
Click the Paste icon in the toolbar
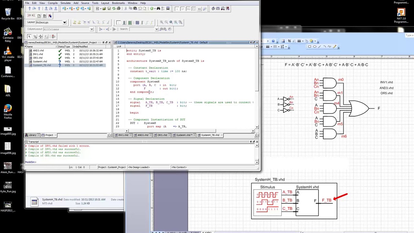[x=135, y=8]
